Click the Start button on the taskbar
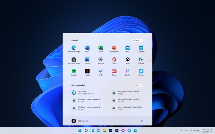Image resolution: width=215 pixels, height=134 pixels. pyautogui.click(x=80, y=131)
